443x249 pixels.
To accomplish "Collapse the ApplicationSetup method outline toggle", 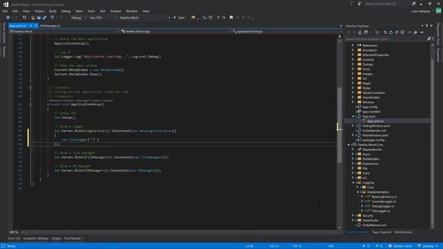I will pos(30,104).
